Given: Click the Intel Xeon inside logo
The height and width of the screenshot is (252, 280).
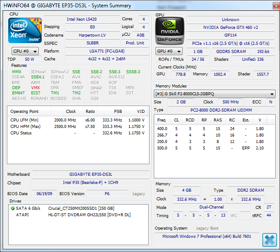Looking at the screenshot, I should pyautogui.click(x=25, y=30).
